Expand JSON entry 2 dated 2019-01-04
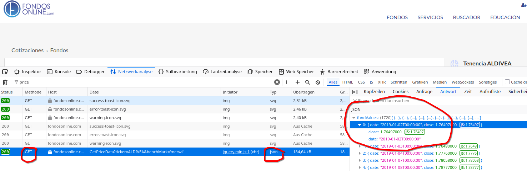The image size is (527, 171). pyautogui.click(x=360, y=153)
